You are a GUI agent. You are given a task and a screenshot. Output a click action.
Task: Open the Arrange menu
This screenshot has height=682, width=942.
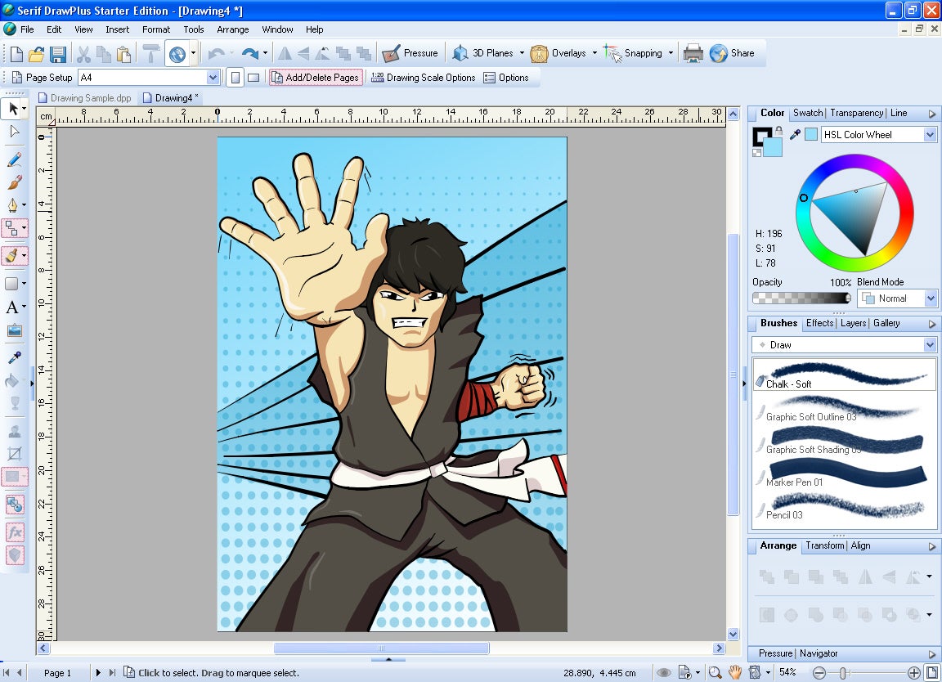point(232,29)
